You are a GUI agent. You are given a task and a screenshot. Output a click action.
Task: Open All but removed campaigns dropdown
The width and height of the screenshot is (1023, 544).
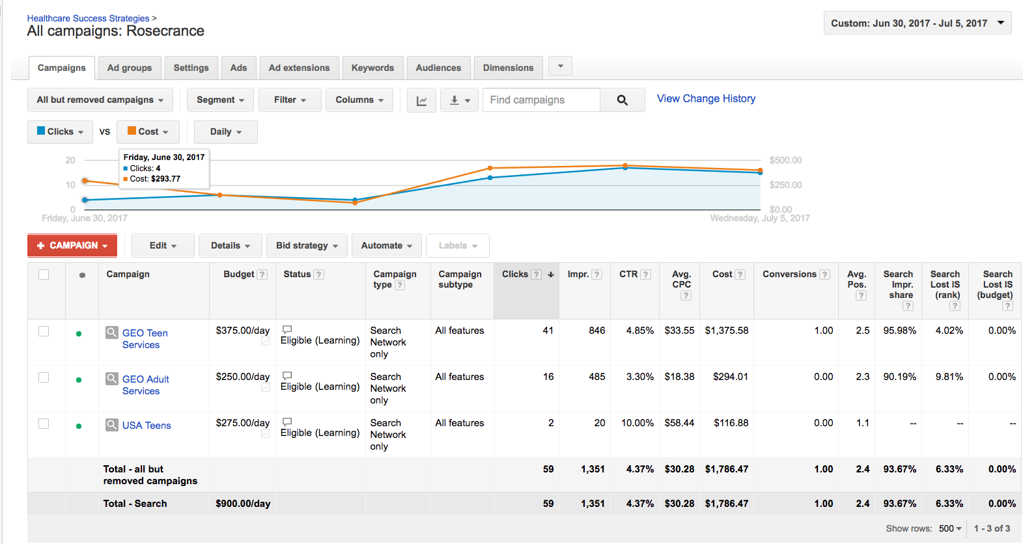[x=100, y=100]
